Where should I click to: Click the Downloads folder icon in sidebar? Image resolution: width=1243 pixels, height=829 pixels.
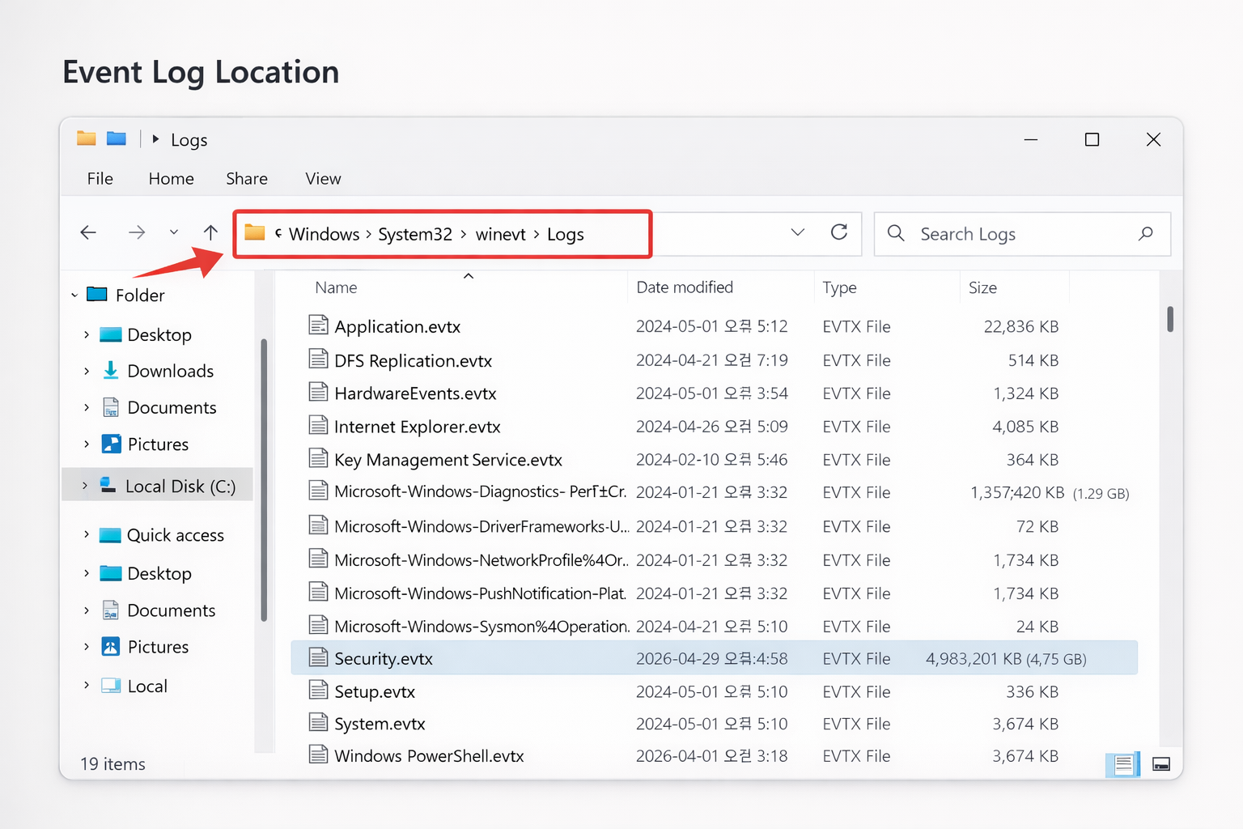pos(111,371)
